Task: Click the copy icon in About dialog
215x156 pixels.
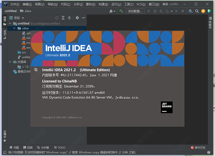Action: point(36,69)
